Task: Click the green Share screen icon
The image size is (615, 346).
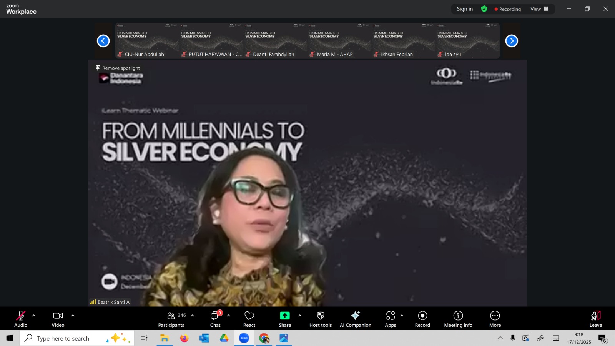Action: (284, 316)
